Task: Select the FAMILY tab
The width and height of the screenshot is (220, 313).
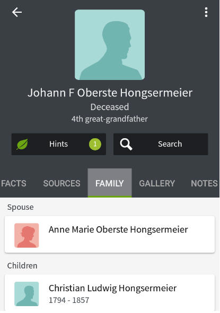Action: click(x=110, y=183)
